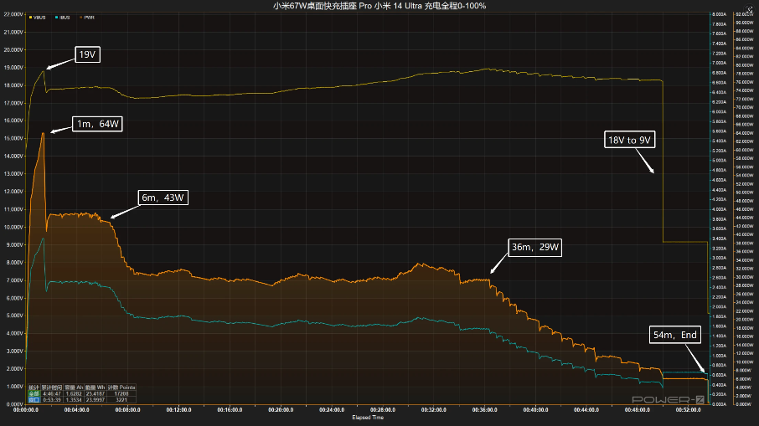
Task: Click the window time value 0:53:39
Action: (x=51, y=400)
